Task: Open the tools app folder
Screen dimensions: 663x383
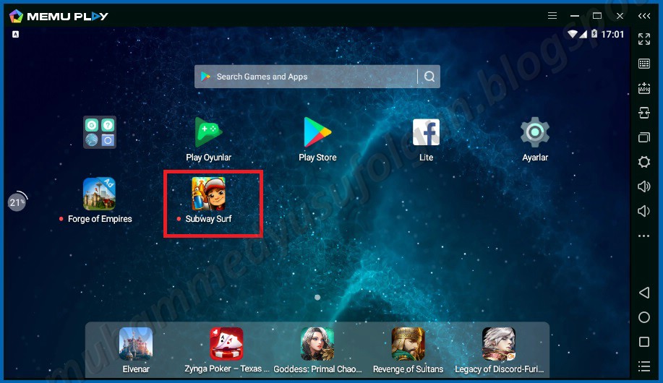Action: click(x=99, y=132)
